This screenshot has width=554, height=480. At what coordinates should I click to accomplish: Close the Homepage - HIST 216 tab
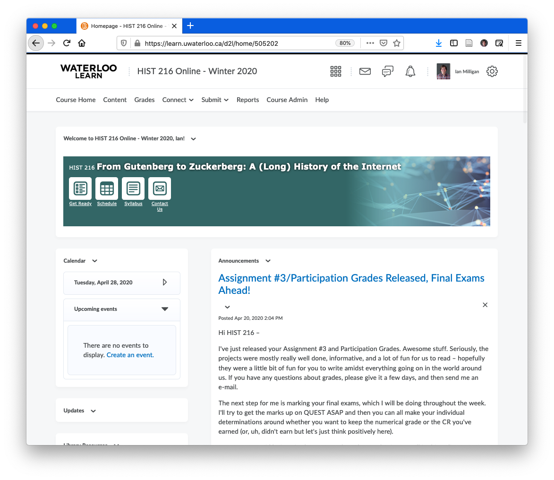pos(174,26)
